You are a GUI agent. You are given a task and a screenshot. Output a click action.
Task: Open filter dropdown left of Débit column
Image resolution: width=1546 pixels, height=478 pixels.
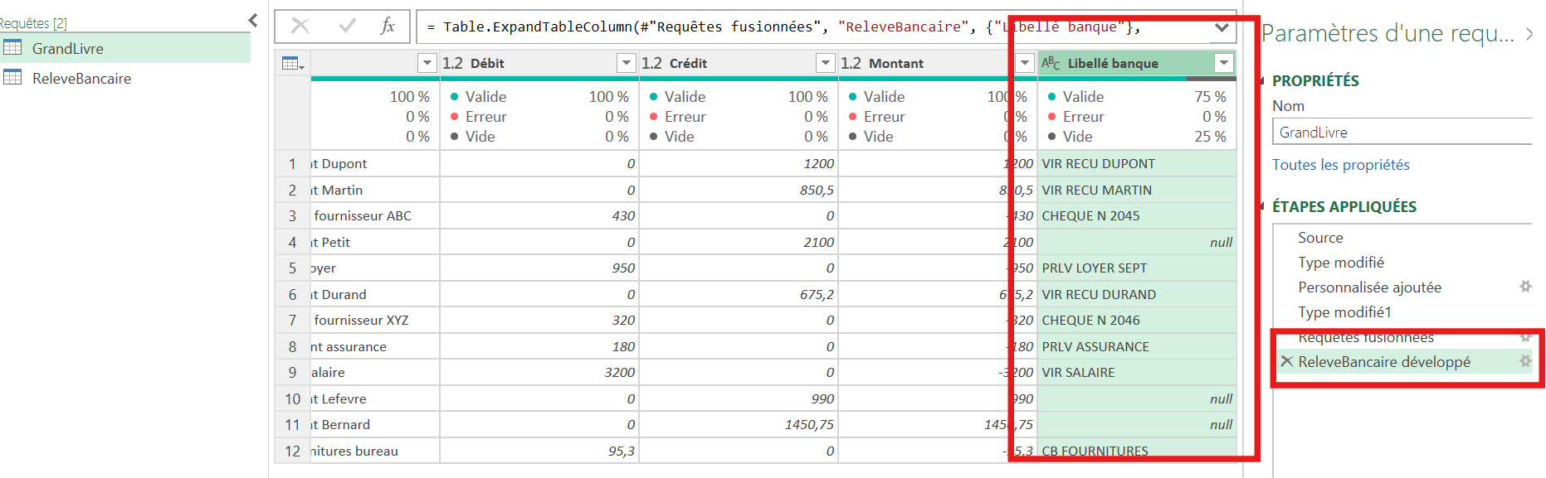pyautogui.click(x=427, y=63)
